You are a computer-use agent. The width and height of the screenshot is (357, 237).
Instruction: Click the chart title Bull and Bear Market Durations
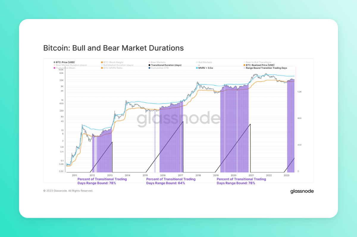(113, 48)
